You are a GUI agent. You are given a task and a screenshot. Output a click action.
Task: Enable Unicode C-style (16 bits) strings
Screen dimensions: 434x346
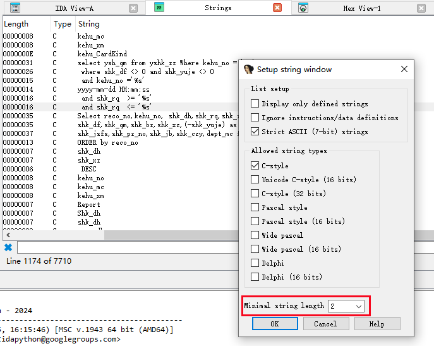click(255, 180)
